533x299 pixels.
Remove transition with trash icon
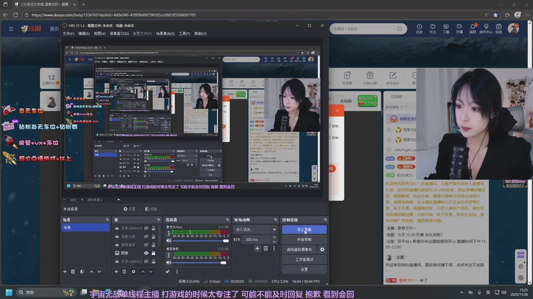266,249
